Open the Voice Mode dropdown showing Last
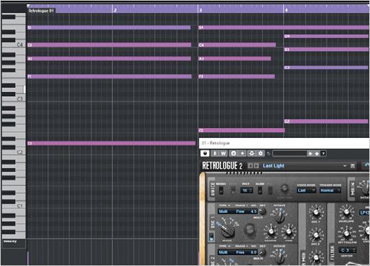370x266 pixels. [307, 191]
